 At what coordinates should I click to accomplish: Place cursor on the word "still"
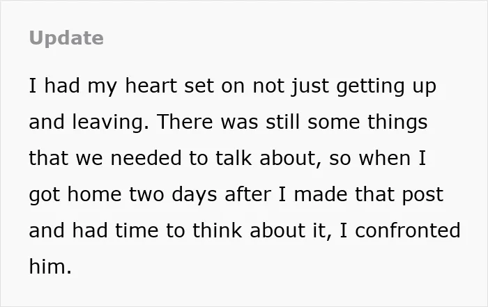(x=284, y=122)
